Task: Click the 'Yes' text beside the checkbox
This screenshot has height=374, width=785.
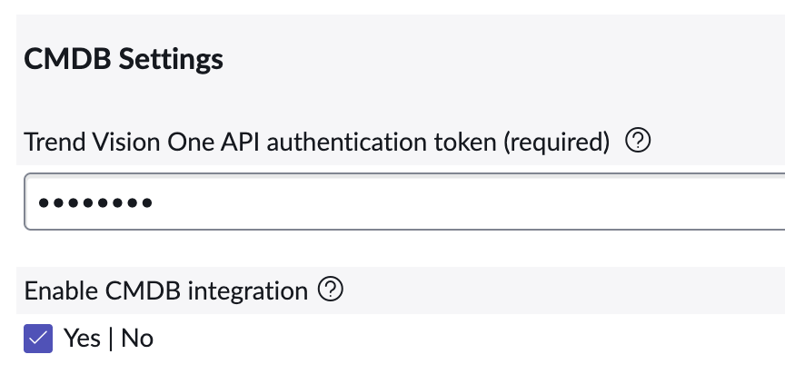Action: pyautogui.click(x=82, y=339)
